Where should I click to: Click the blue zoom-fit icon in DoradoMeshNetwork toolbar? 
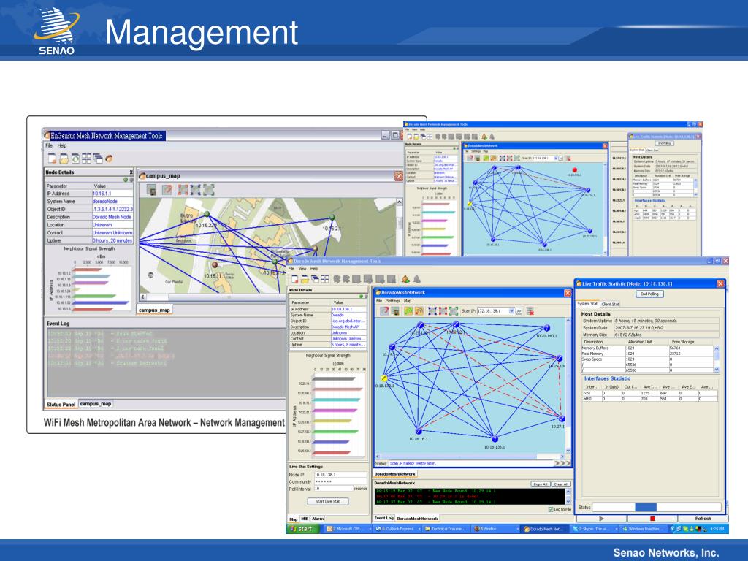[432, 311]
